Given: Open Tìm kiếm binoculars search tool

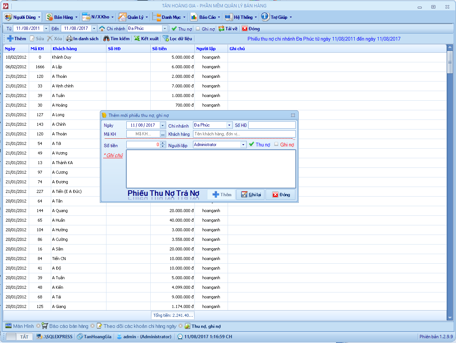Looking at the screenshot, I should point(106,38).
